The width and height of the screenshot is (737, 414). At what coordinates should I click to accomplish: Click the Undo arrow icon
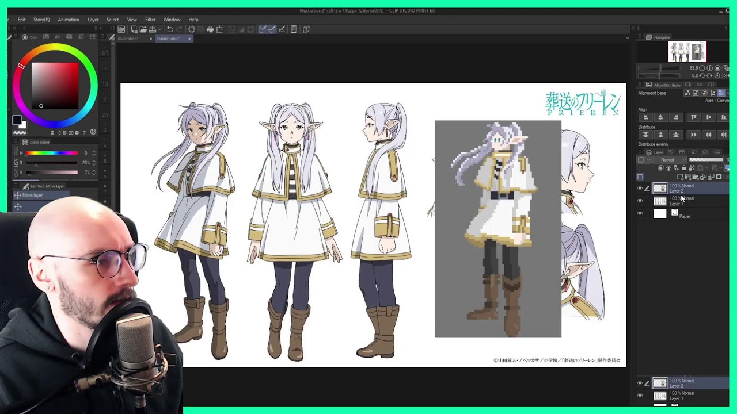(170, 29)
